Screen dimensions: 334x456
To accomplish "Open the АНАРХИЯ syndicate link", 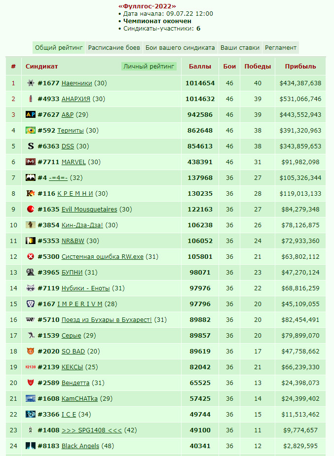I will point(76,99).
